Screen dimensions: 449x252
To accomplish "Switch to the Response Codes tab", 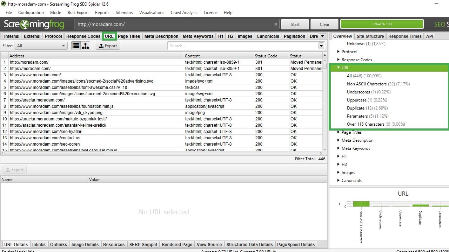I will (x=83, y=36).
